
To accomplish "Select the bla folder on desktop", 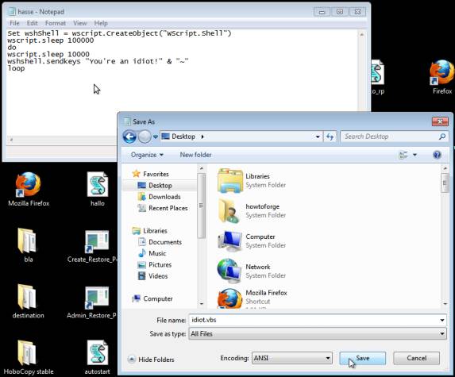I will (x=28, y=245).
